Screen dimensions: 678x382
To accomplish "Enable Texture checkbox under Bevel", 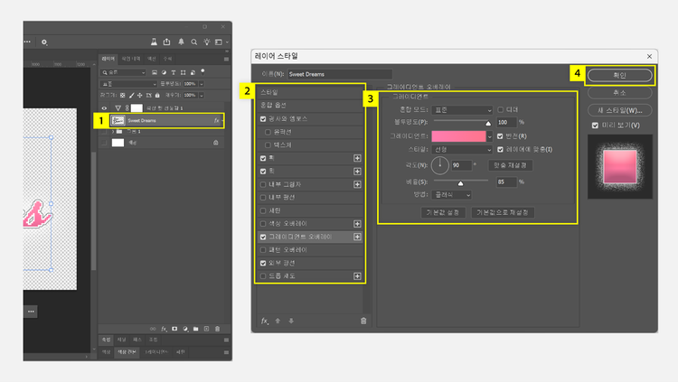I will coord(268,144).
